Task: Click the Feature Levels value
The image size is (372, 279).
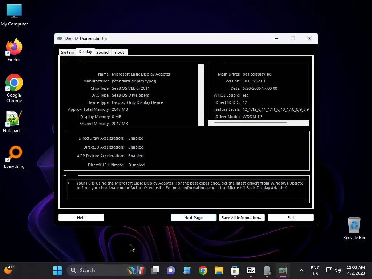Action: pyautogui.click(x=275, y=109)
